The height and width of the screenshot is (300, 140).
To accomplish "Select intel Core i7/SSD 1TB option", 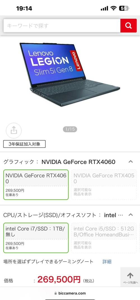I will point(36,238).
